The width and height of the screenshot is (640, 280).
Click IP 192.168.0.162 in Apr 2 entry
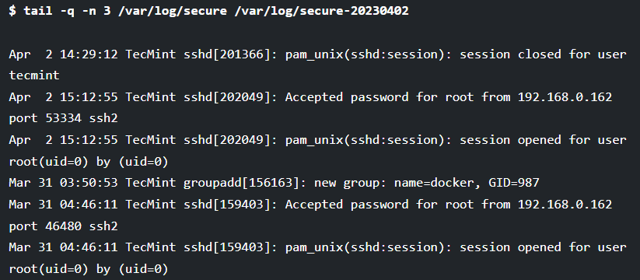(x=565, y=97)
